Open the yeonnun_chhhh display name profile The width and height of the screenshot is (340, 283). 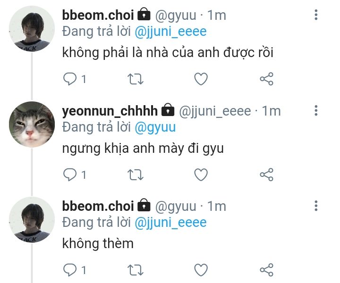coord(110,111)
